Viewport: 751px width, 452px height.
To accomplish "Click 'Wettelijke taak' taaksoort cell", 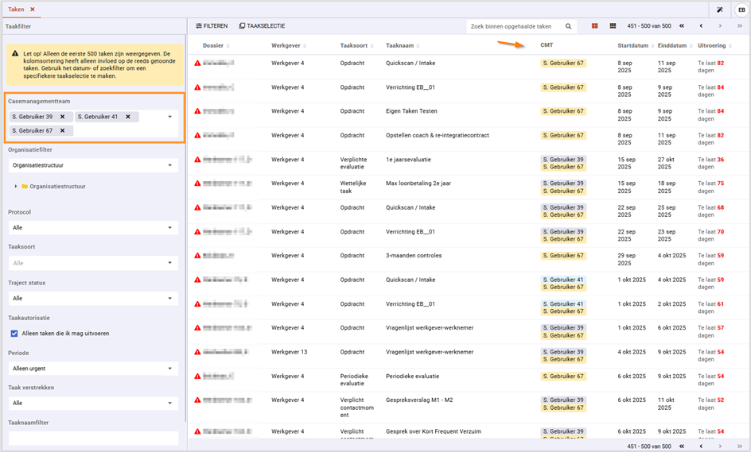I will click(353, 187).
